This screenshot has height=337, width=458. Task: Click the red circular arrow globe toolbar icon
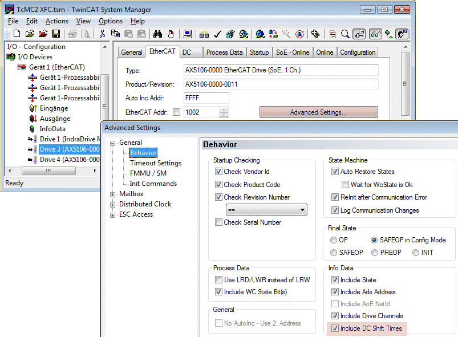click(299, 34)
